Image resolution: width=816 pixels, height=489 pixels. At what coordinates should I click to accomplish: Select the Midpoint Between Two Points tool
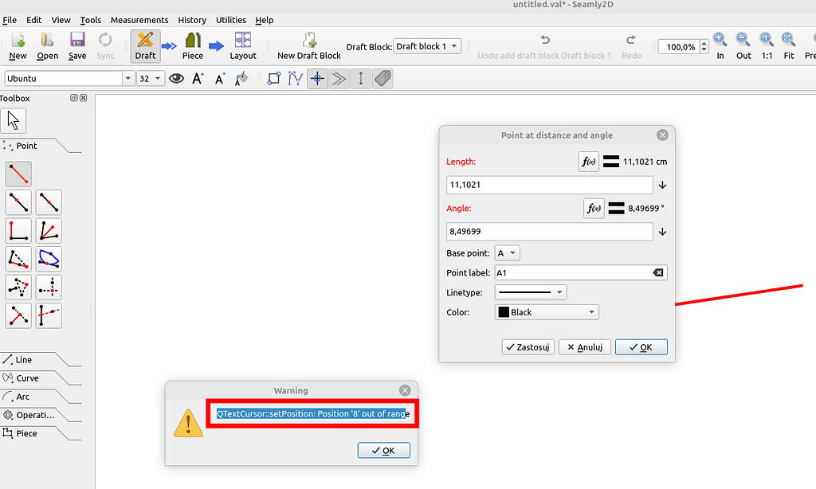48,201
